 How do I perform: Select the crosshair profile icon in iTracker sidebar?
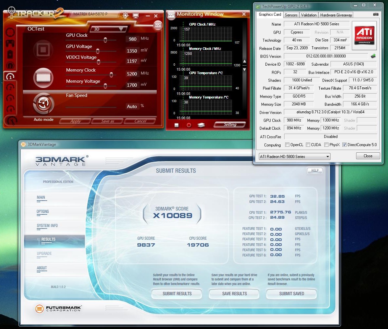10,33
